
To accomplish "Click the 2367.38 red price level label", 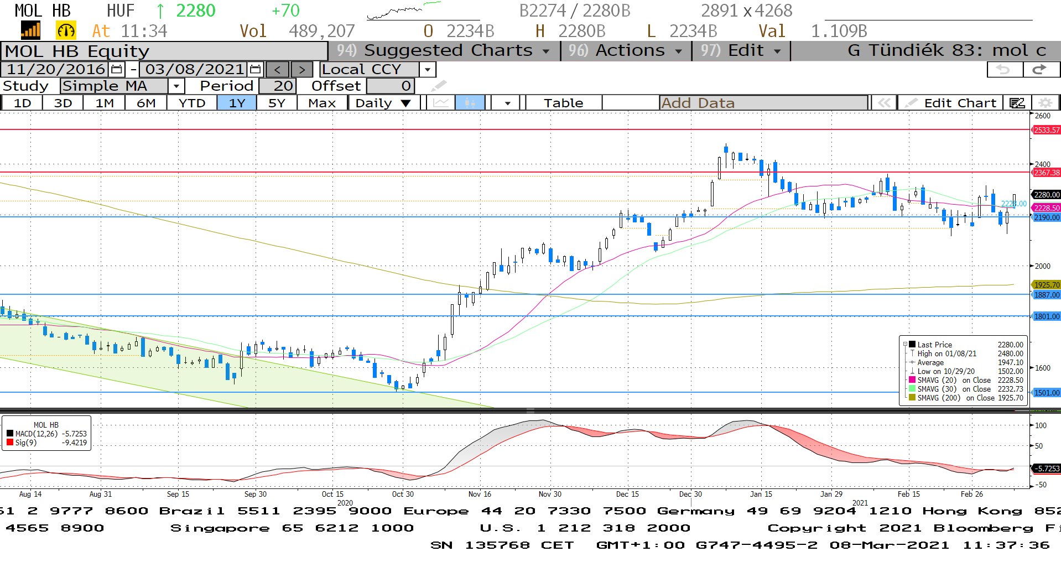I will click(1046, 173).
